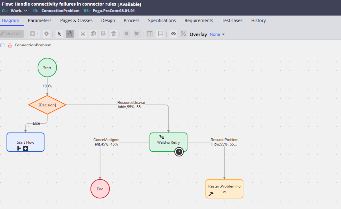This screenshot has height=209, width=341.
Task: Click the ID ConnectionProblem header text
Action: coord(61,11)
